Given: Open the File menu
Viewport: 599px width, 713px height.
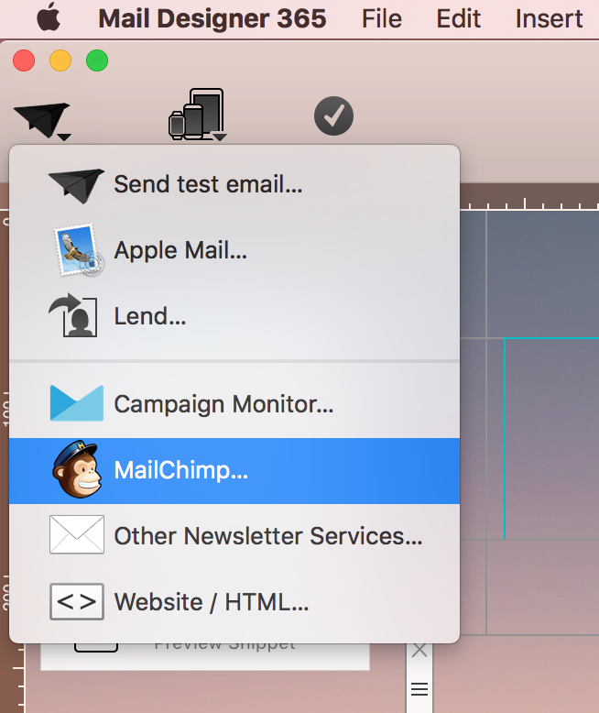Looking at the screenshot, I should (382, 18).
